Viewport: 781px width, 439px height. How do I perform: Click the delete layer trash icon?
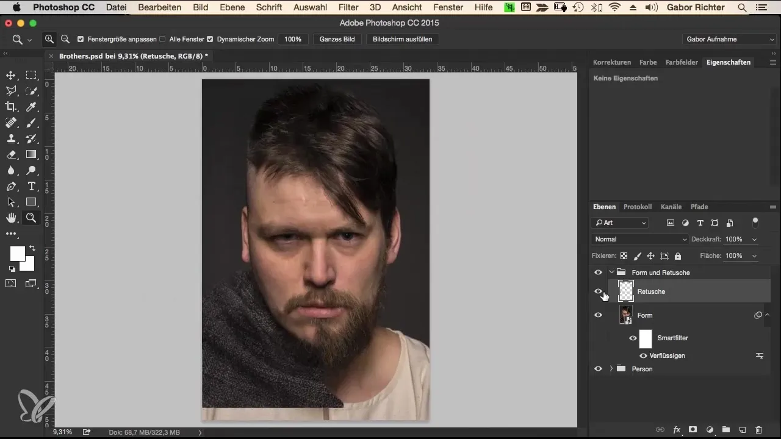[x=758, y=430]
